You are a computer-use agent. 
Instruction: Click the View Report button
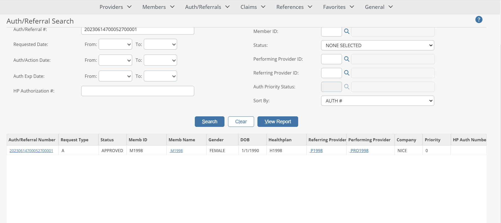278,122
